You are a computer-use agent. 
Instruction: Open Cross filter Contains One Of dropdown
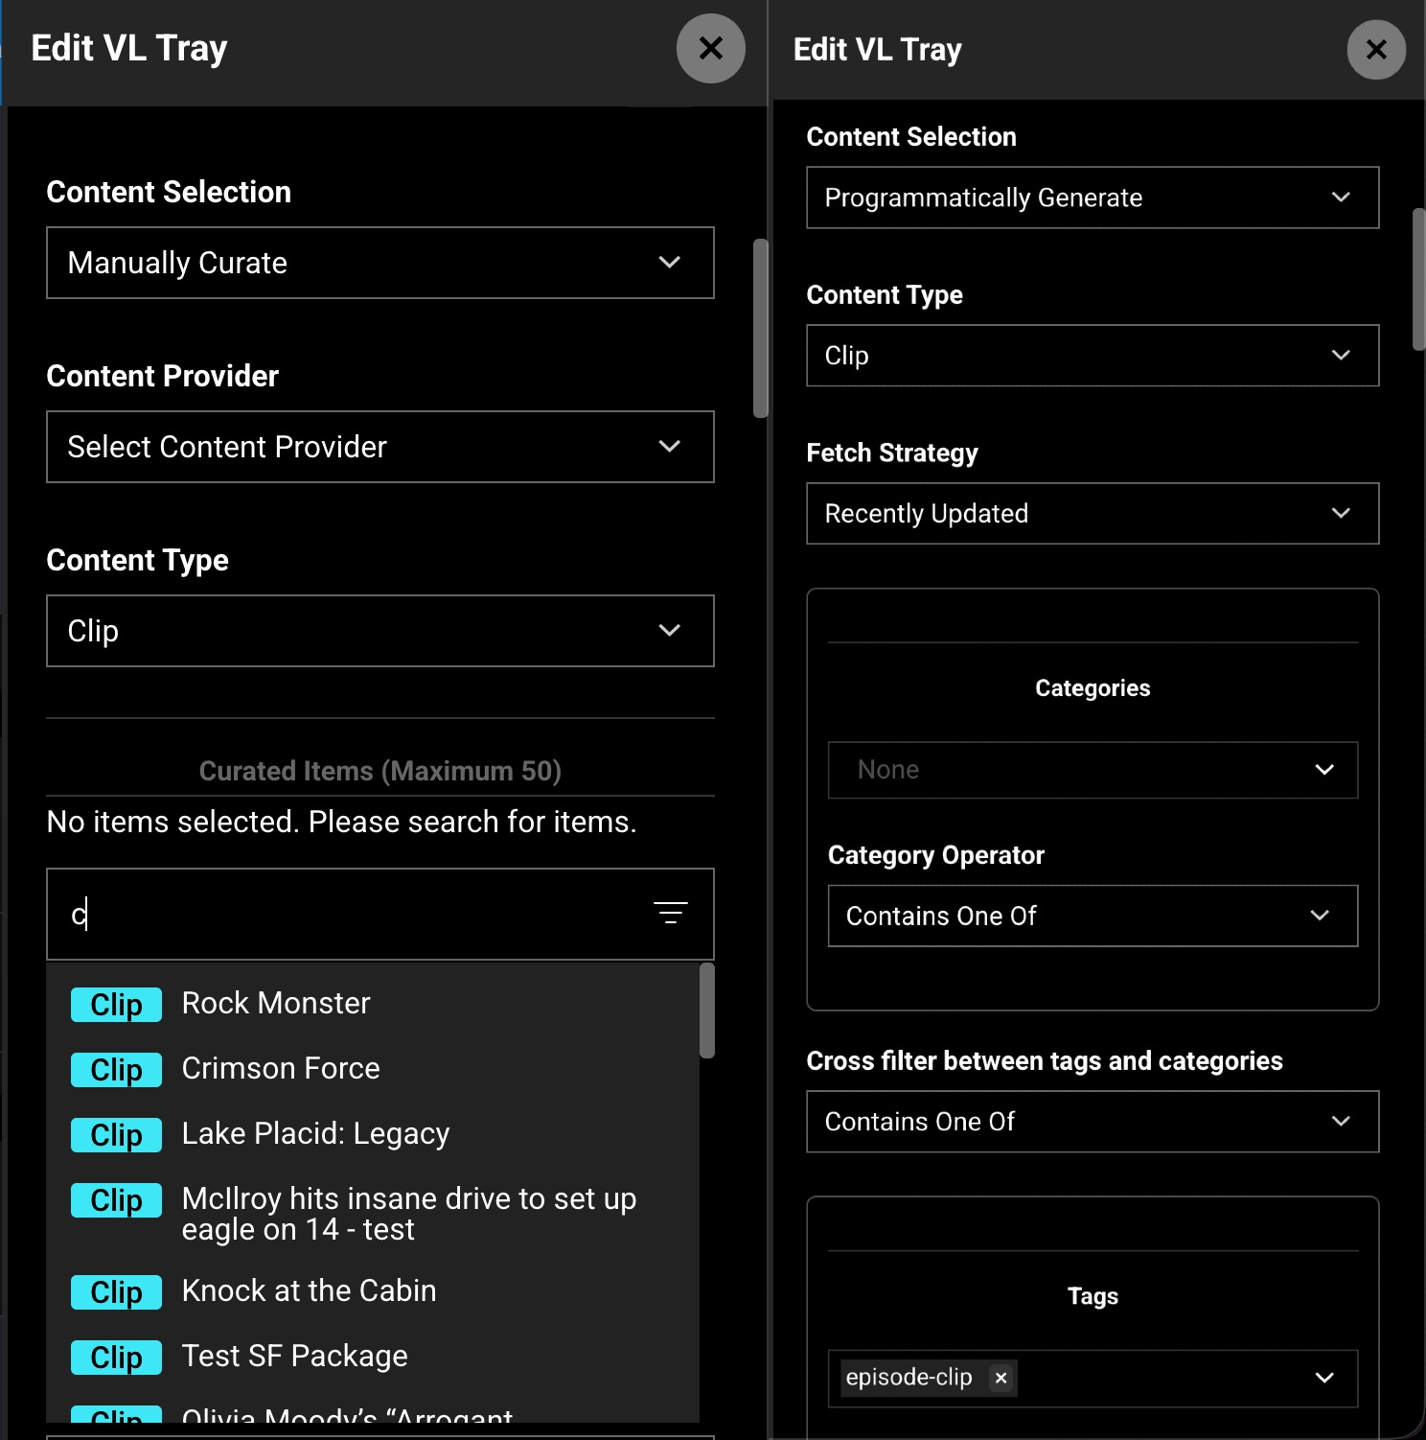coord(1092,1122)
